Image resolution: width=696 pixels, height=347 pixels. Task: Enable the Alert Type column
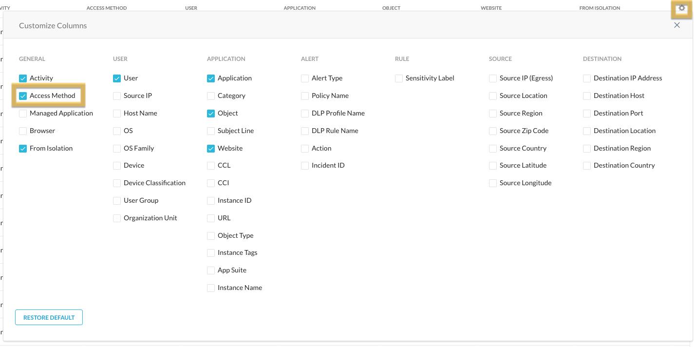tap(305, 78)
